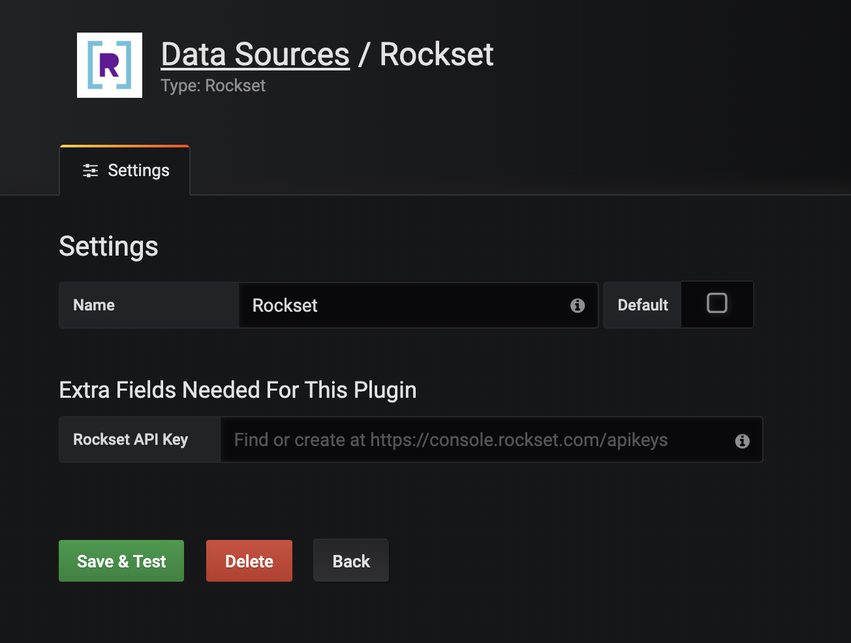Click the "Type: Rockset" subtitle text
Viewport: 851px width, 643px height.
(213, 86)
